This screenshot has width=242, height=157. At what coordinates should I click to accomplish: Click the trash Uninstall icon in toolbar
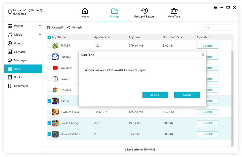48,28
